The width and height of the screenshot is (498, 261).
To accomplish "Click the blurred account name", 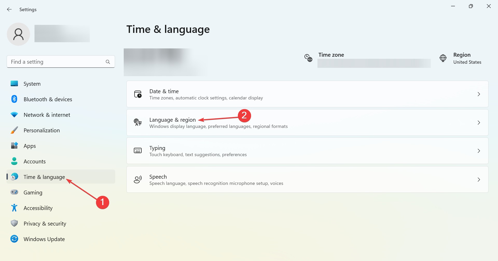I will (x=62, y=33).
